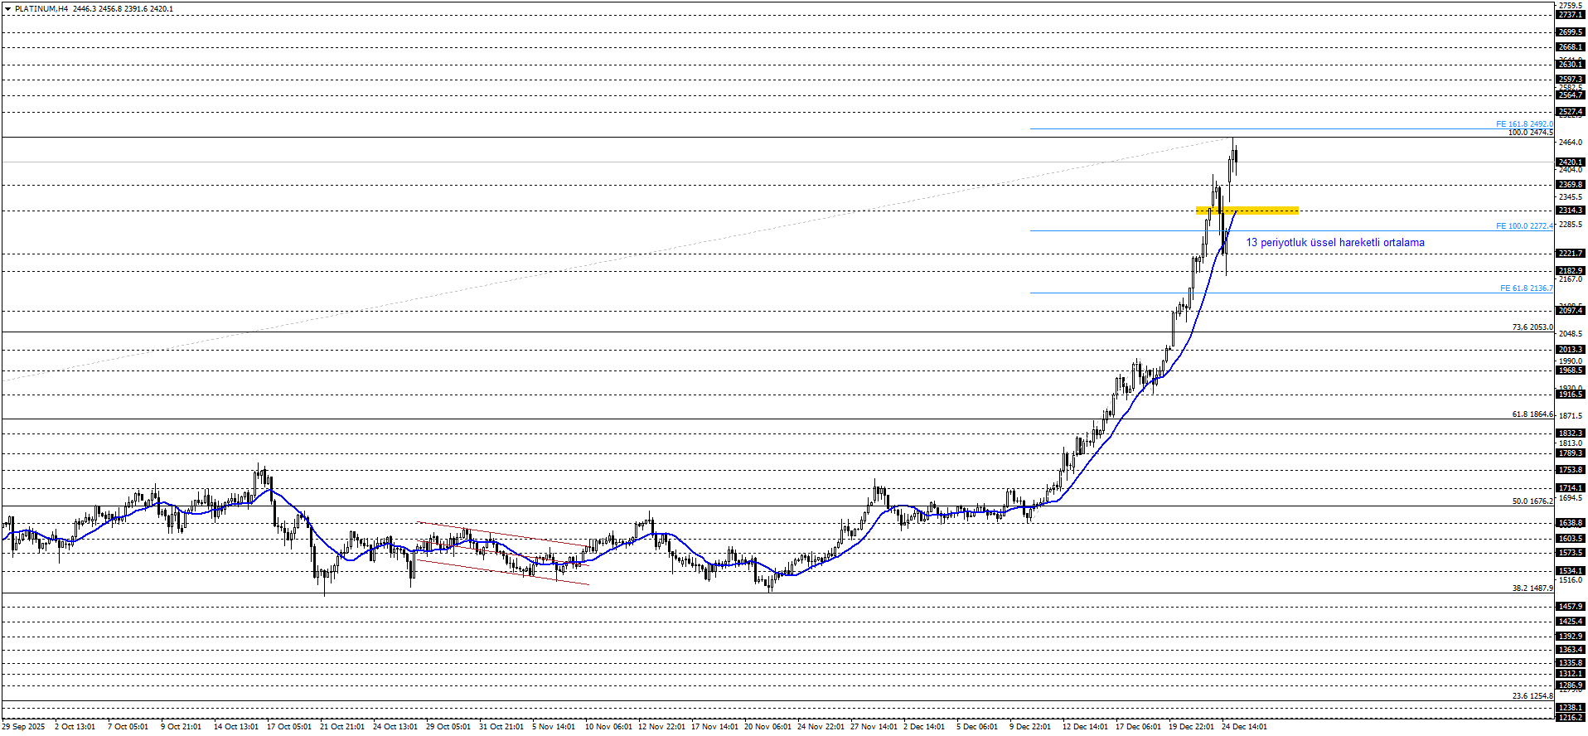Click the 2314.3 price level tag

coord(1570,211)
